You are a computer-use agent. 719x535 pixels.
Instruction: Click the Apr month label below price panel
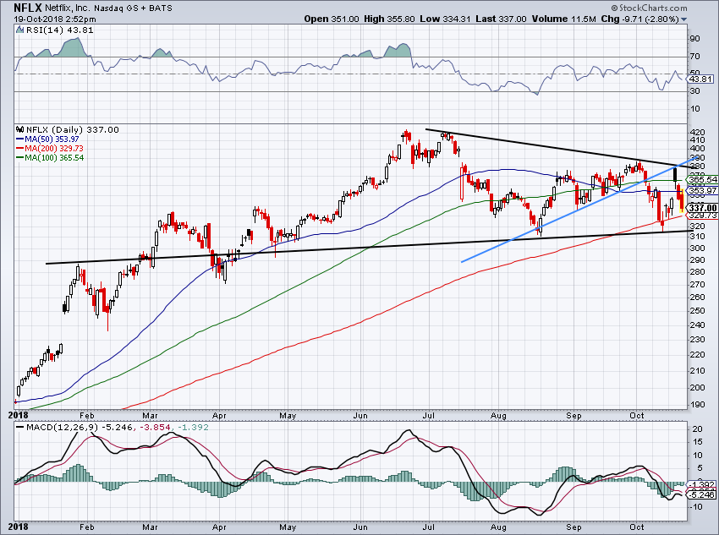click(x=219, y=416)
